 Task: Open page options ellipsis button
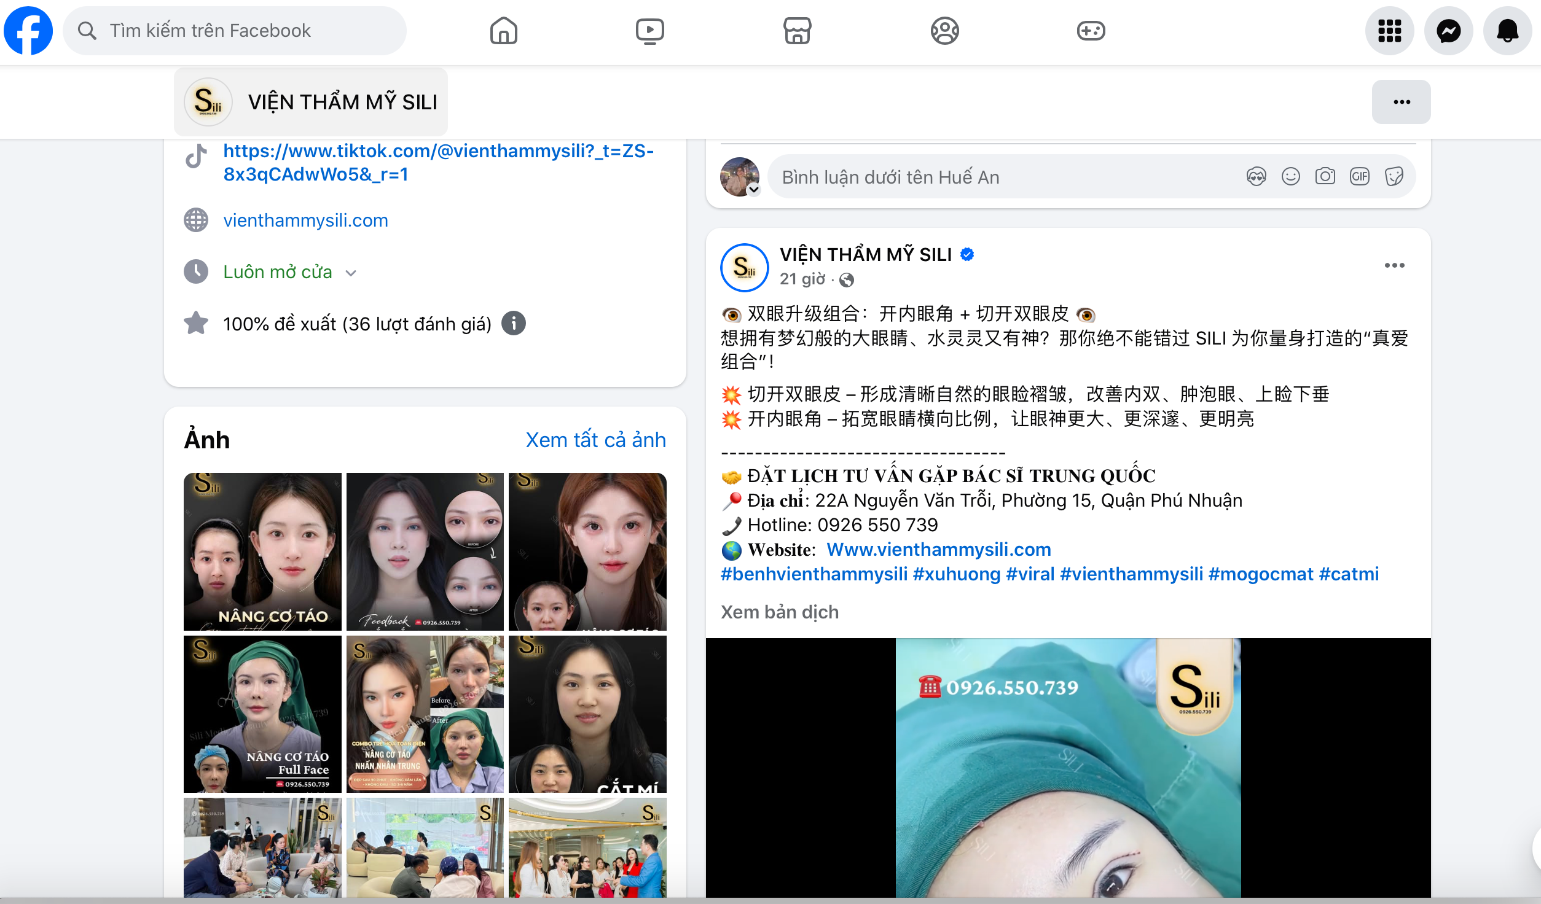click(1401, 102)
